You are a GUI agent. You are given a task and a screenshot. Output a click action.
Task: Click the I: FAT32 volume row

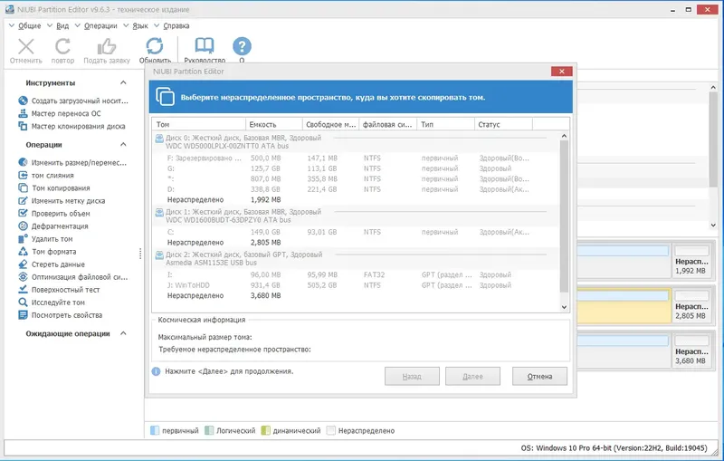pyautogui.click(x=356, y=274)
